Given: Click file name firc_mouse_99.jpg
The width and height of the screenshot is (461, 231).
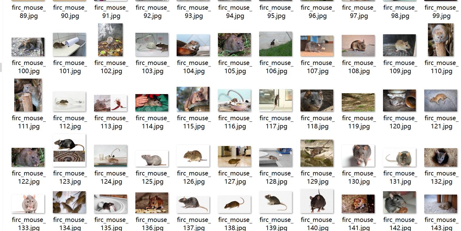Looking at the screenshot, I should tap(441, 12).
